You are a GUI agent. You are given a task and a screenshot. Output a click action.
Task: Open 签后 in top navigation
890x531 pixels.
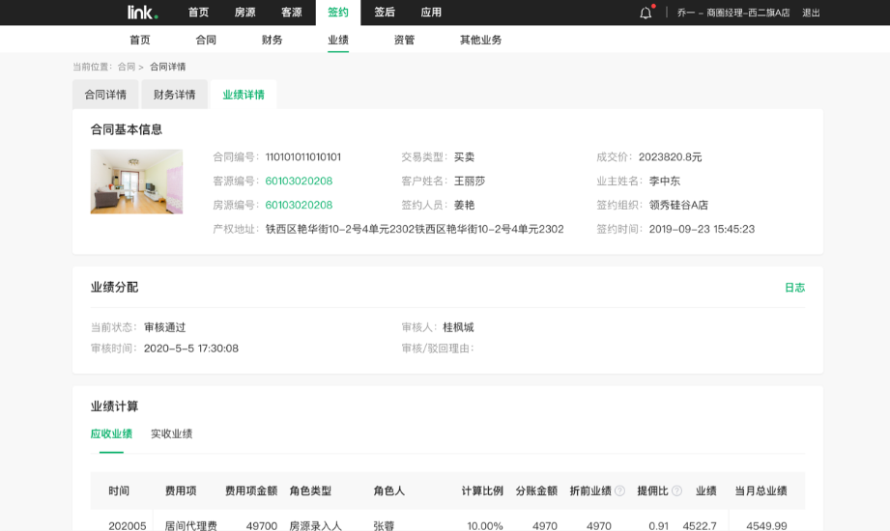385,13
